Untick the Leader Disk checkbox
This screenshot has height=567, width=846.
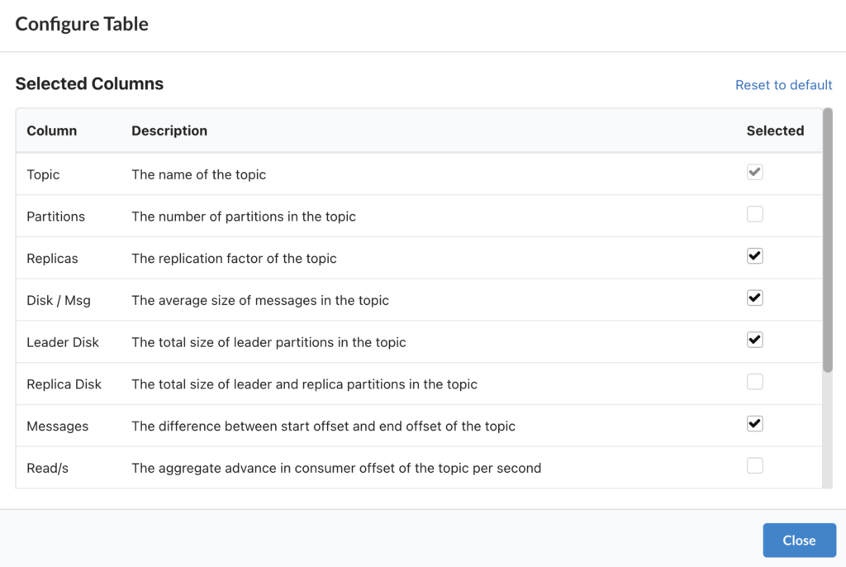click(x=754, y=341)
